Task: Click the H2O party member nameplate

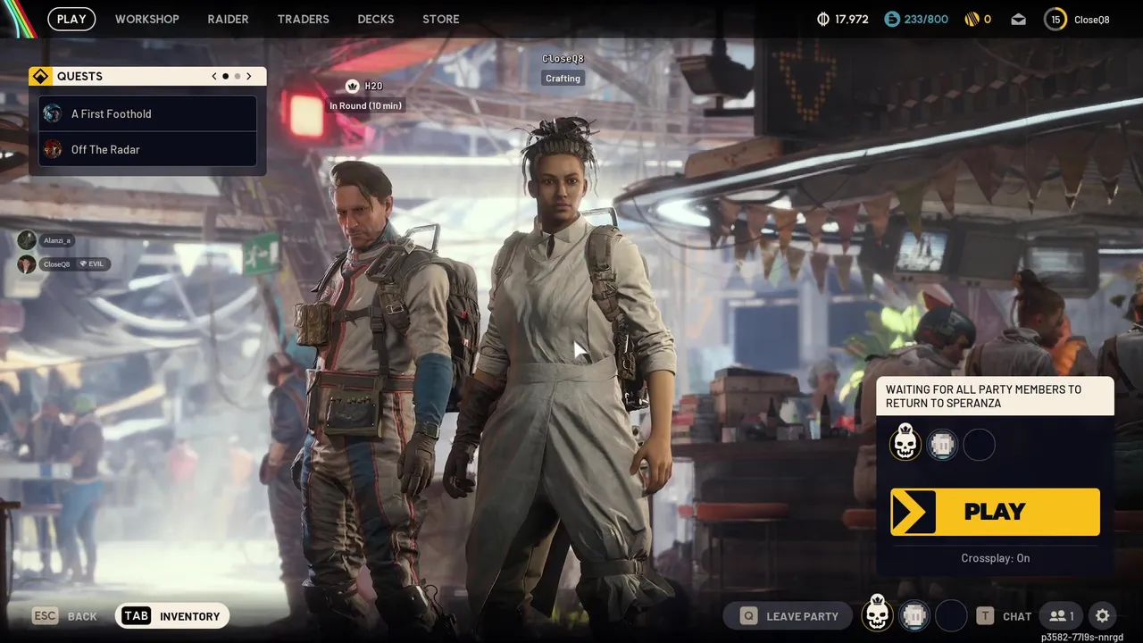Action: pos(364,86)
